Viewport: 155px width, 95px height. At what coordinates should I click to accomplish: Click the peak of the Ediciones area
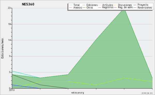tap(124, 8)
